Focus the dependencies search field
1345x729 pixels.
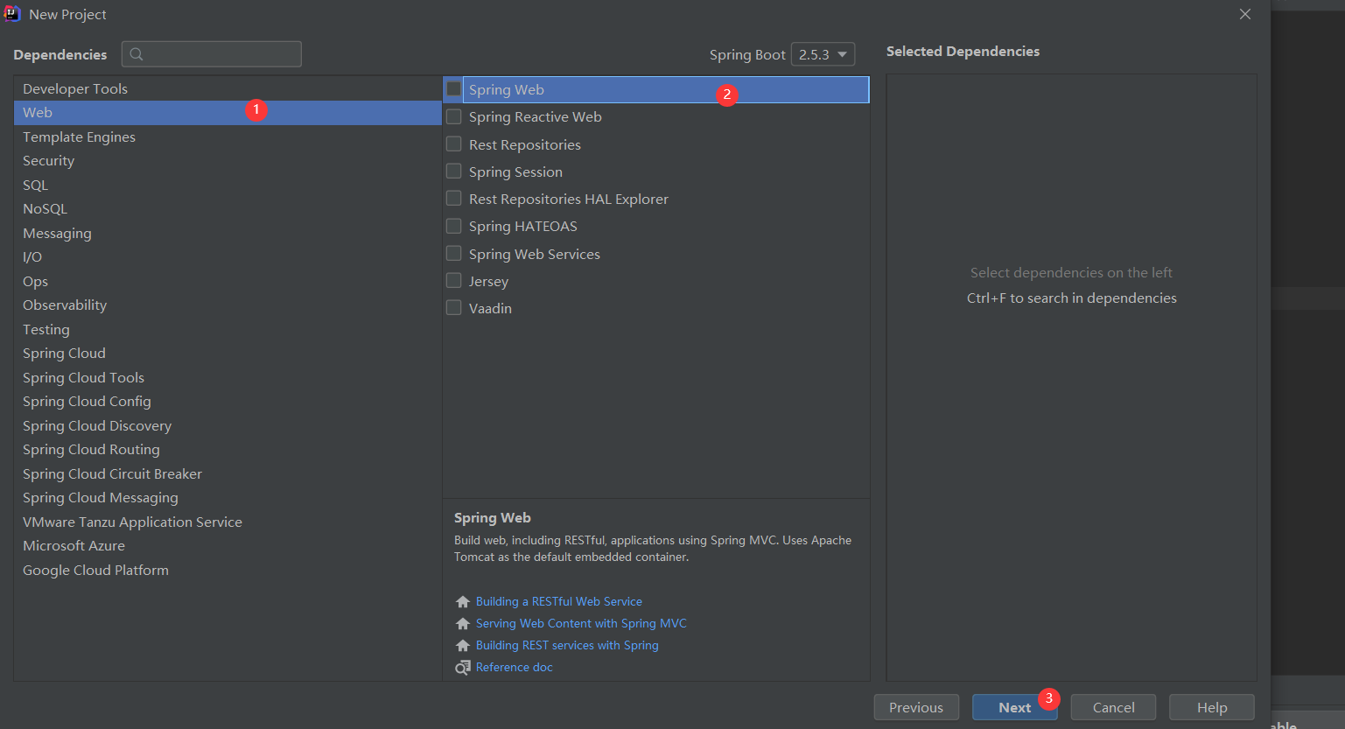coord(212,54)
